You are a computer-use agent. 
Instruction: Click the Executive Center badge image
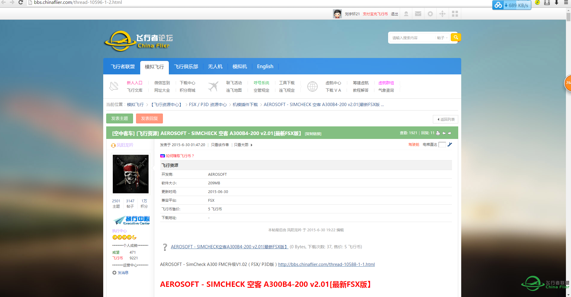pos(131,220)
